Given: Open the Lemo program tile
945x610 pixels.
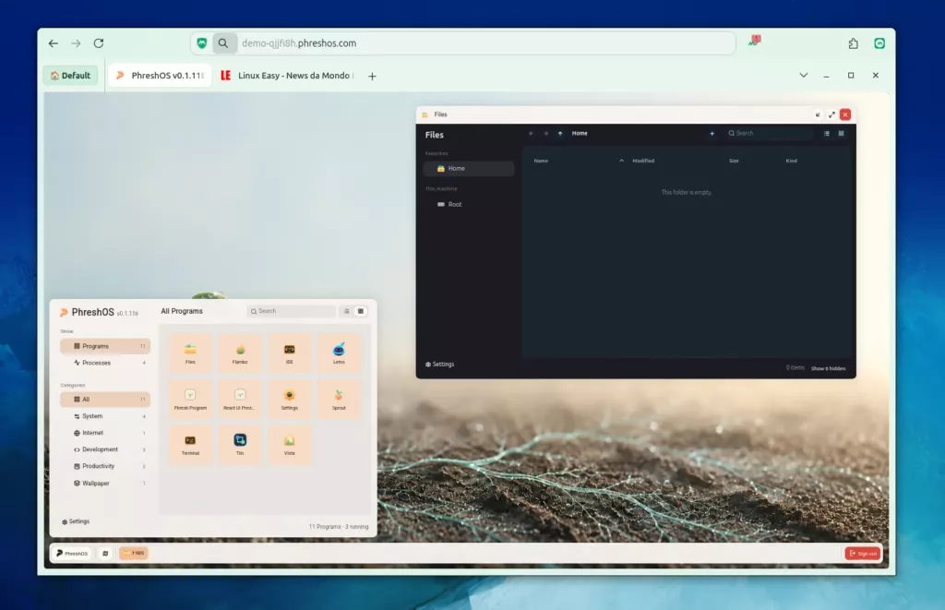Looking at the screenshot, I should pyautogui.click(x=339, y=353).
